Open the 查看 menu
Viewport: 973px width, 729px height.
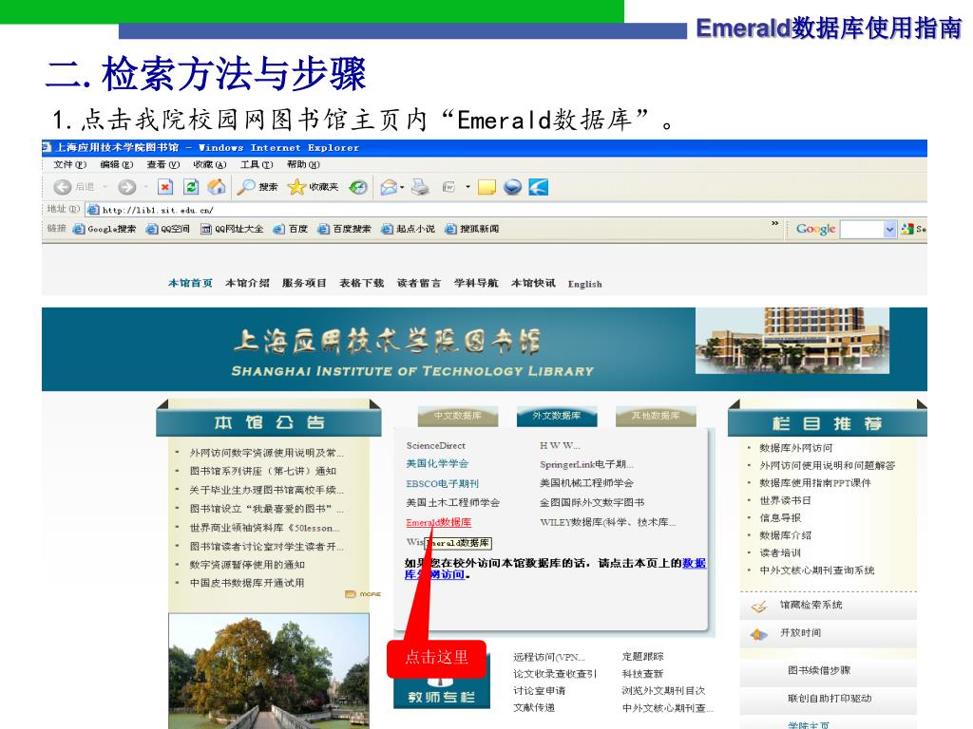pyautogui.click(x=163, y=164)
